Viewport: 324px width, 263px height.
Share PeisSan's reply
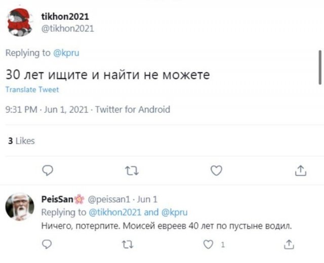point(289,245)
